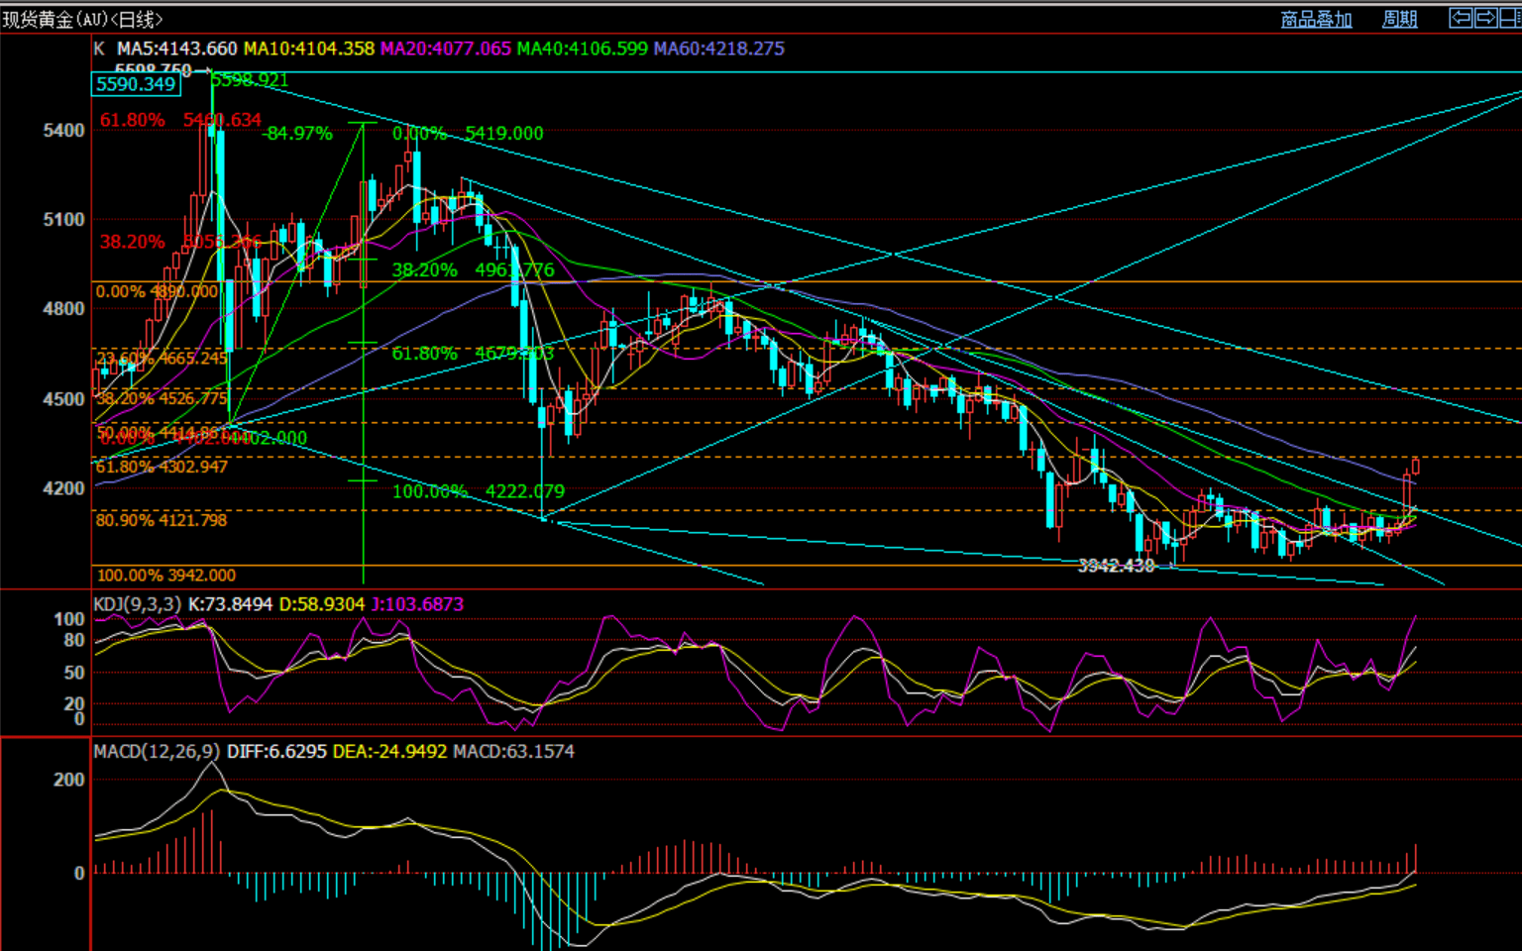The height and width of the screenshot is (951, 1522).
Task: Click the split-panel layout icon in header
Action: pyautogui.click(x=1511, y=18)
